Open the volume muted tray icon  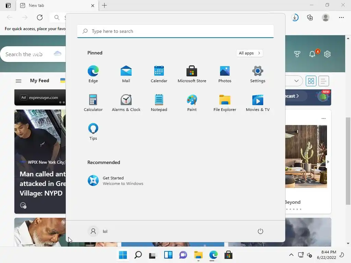click(310, 255)
